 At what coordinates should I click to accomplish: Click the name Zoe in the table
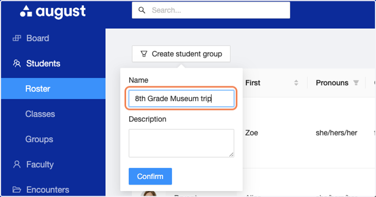coord(252,133)
